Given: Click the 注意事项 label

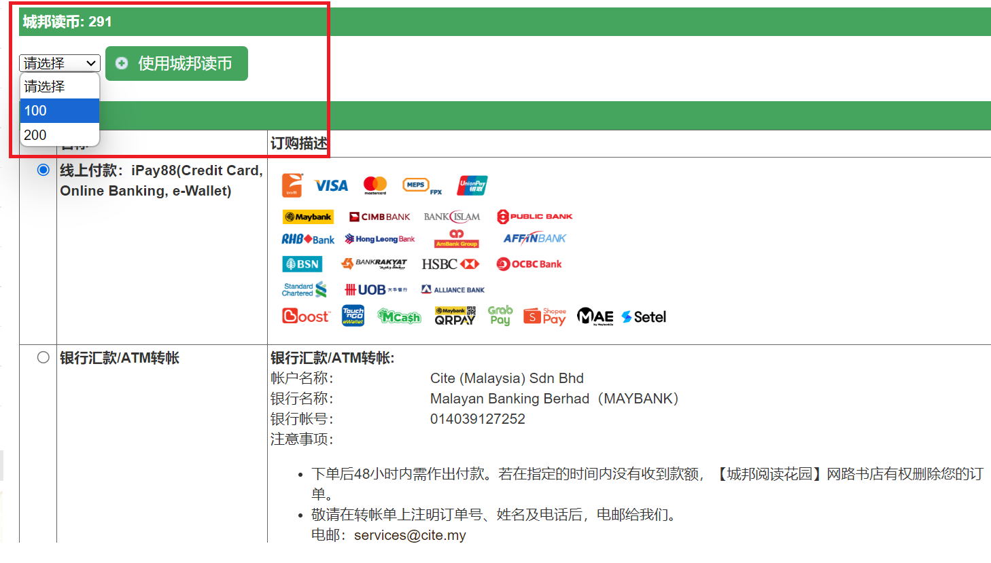Looking at the screenshot, I should tap(302, 439).
